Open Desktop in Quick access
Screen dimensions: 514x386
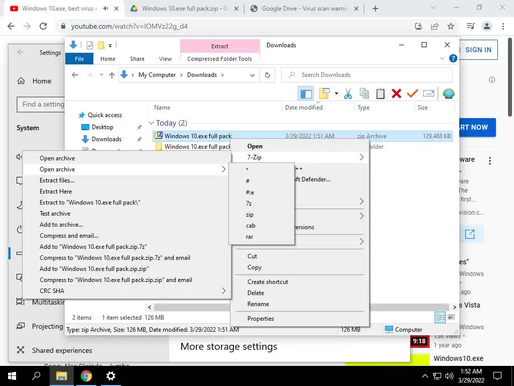tap(102, 127)
